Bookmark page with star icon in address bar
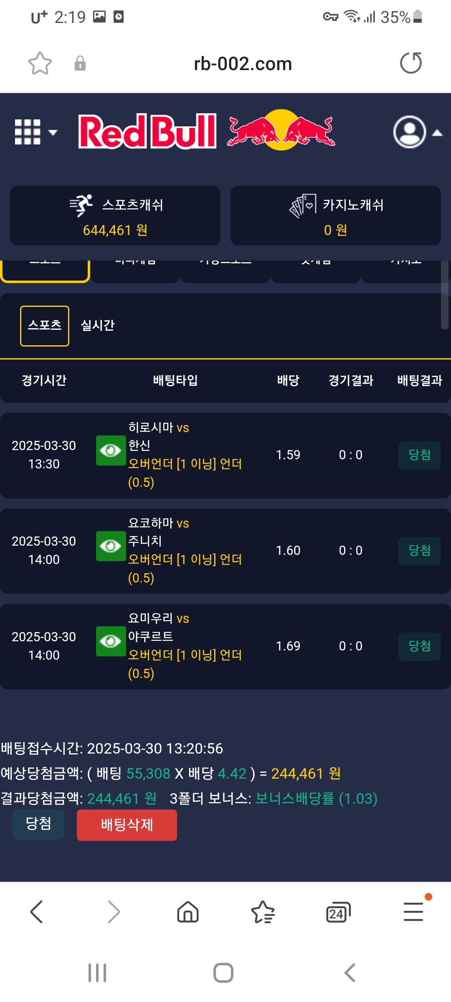451x1002 pixels. point(40,63)
